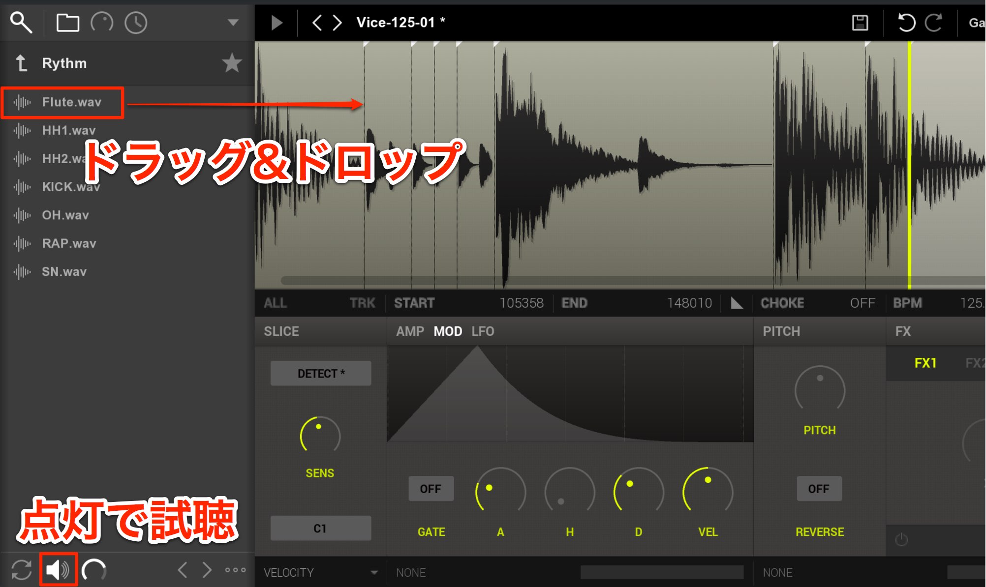Adjust the decay D knob
This screenshot has height=587, width=986.
pos(639,491)
